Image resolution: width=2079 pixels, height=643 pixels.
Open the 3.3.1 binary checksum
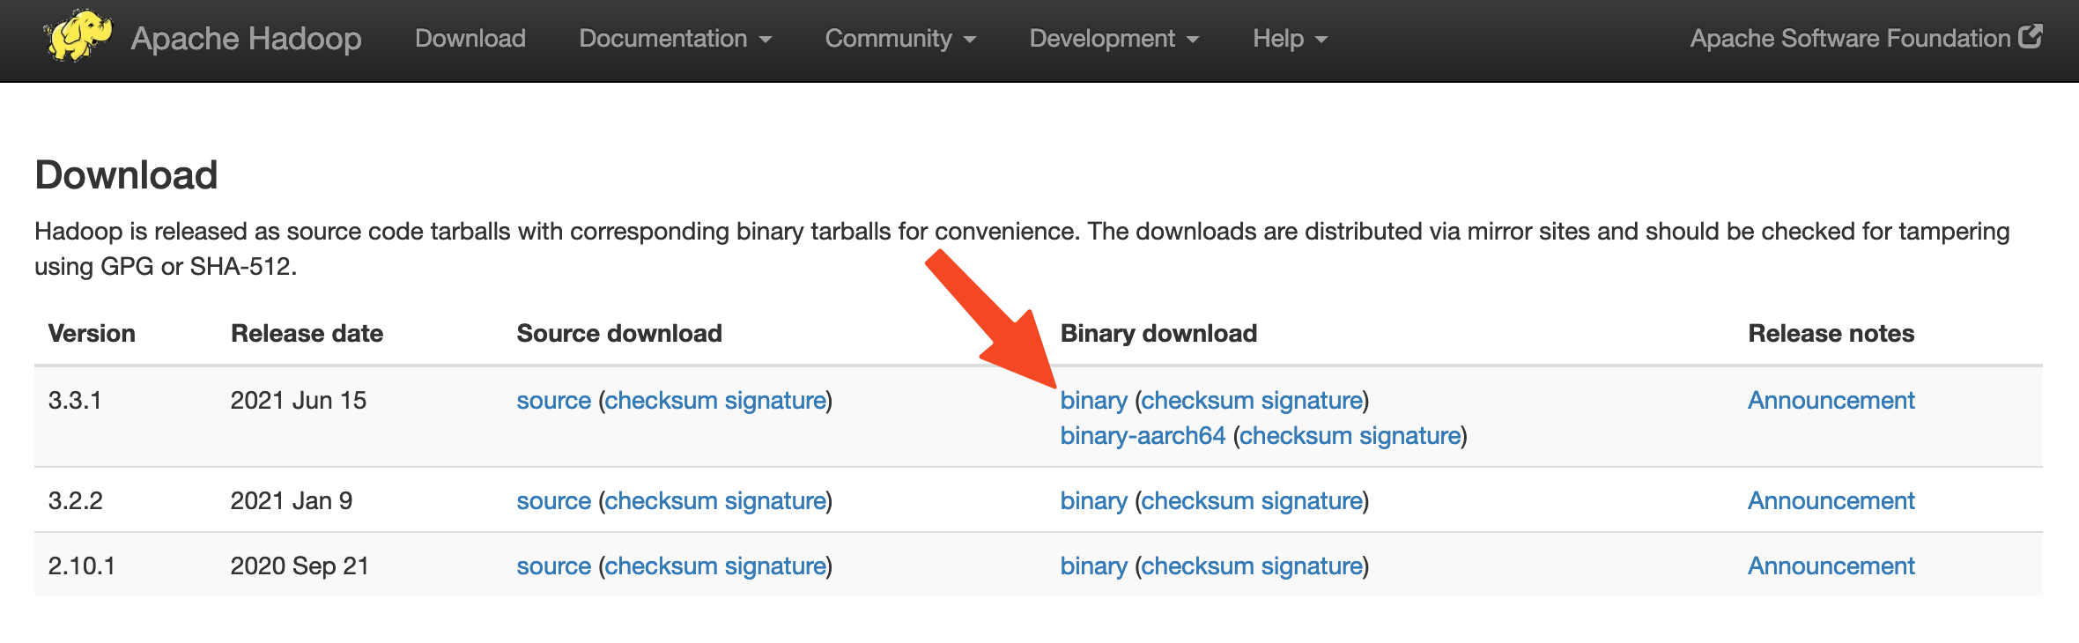pos(1198,401)
